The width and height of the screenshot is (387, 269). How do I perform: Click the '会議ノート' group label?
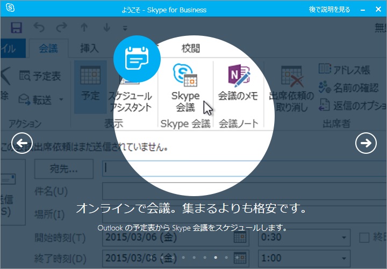[x=239, y=124]
